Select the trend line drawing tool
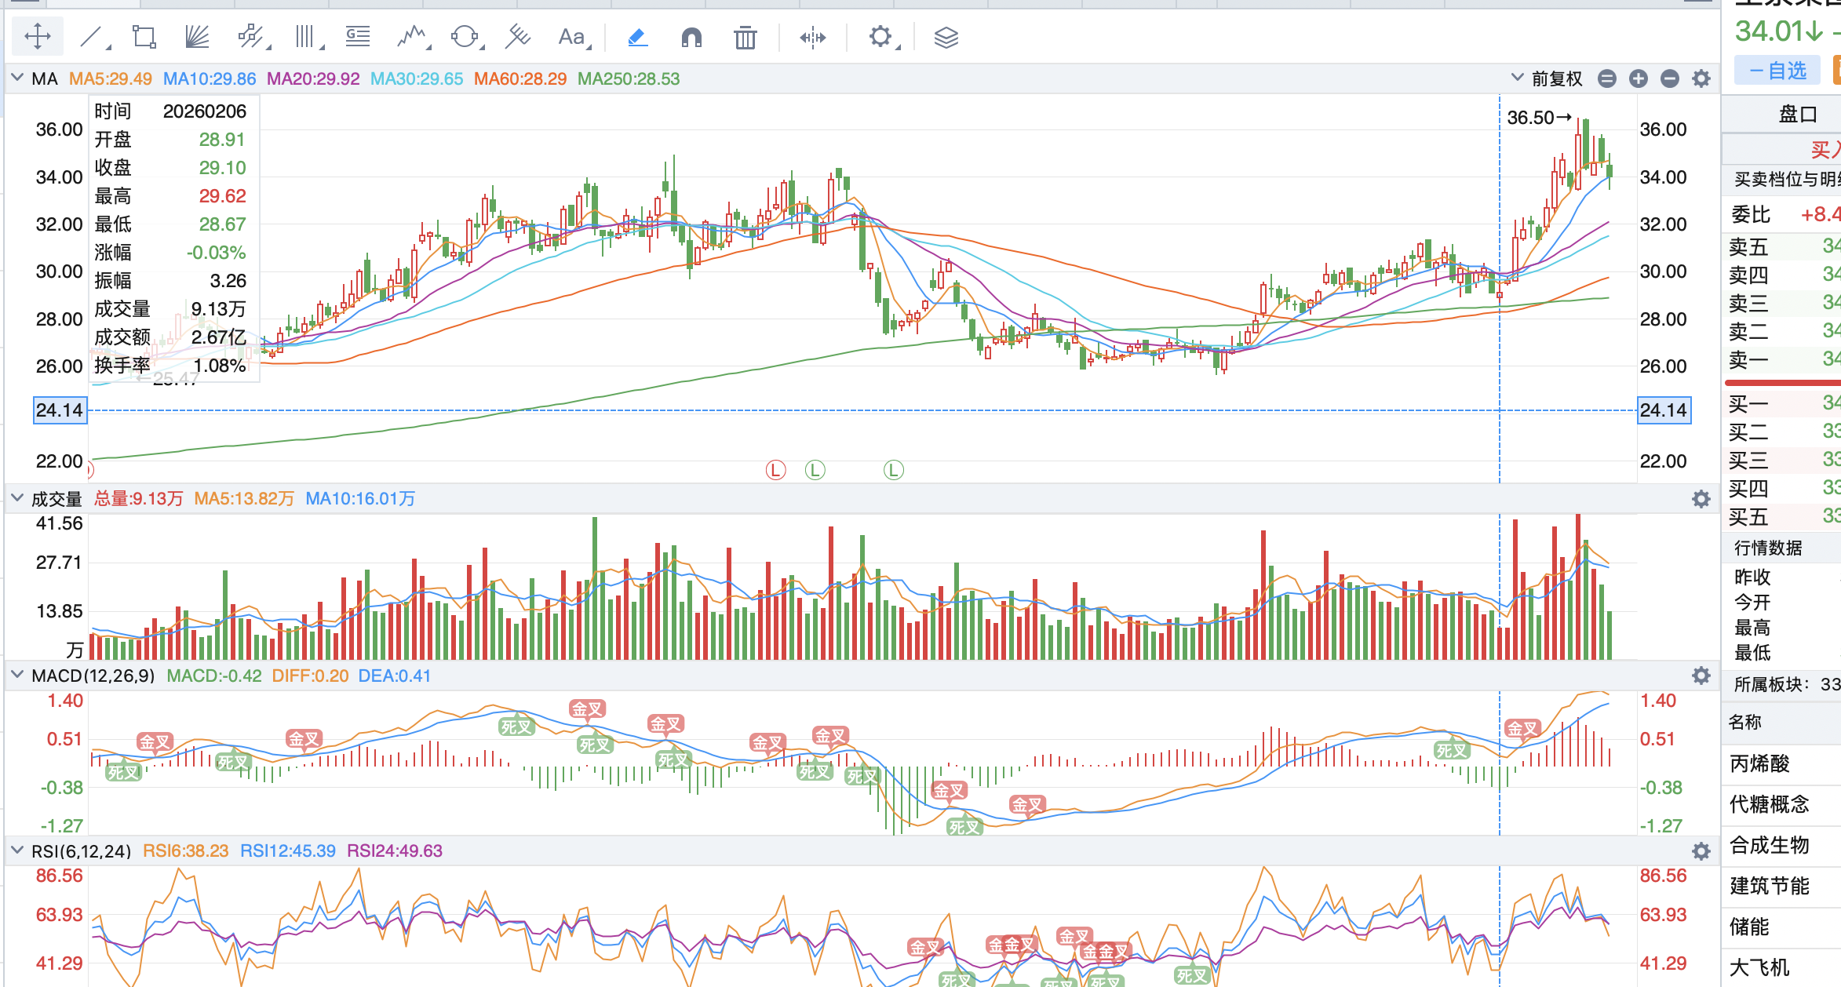Viewport: 1841px width, 987px height. [92, 37]
